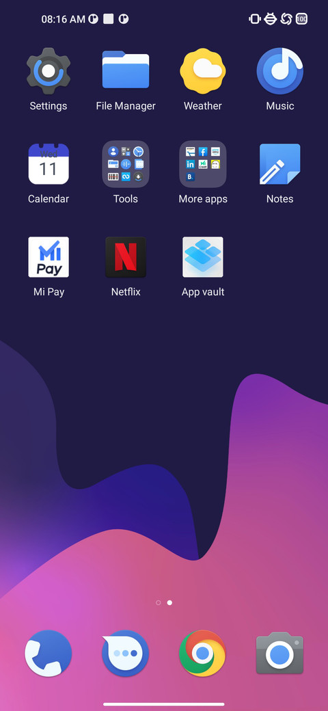The image size is (328, 711).
Task: Open App vault
Action: tap(203, 257)
